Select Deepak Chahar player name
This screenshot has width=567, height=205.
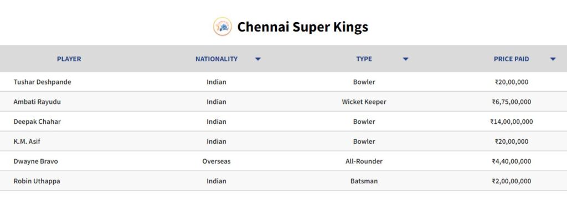pyautogui.click(x=37, y=122)
